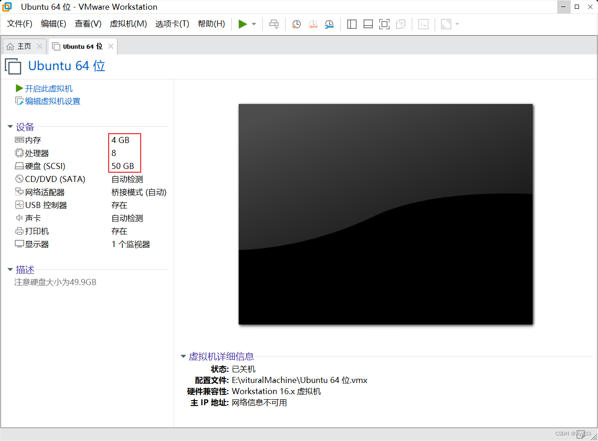Screen dimensions: 598x441
Task: Select the 硬盘 (SCSI) device row
Action: coord(91,166)
